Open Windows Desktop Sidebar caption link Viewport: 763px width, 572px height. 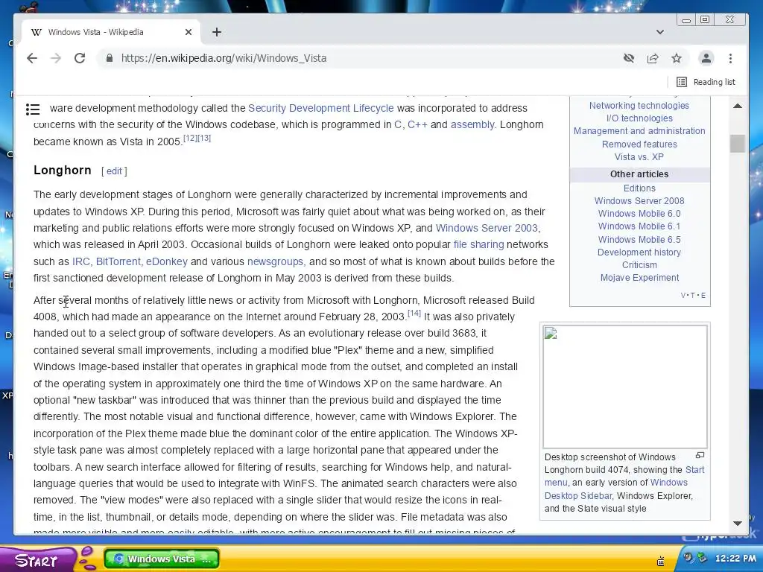coord(618,489)
